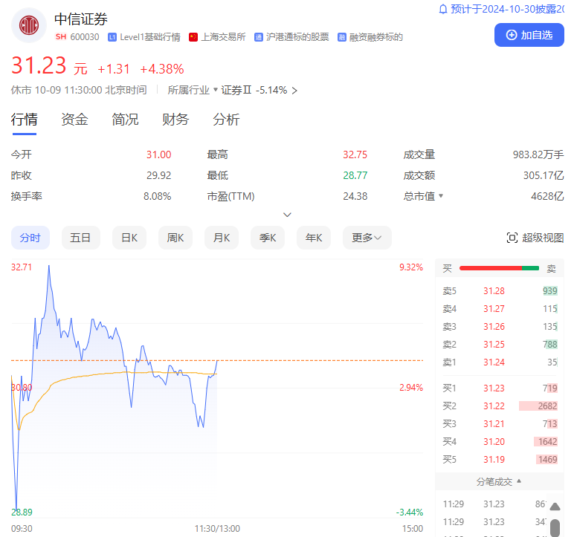574x537 pixels.
Task: Click the 卖3 price 31.26
Action: (x=494, y=326)
